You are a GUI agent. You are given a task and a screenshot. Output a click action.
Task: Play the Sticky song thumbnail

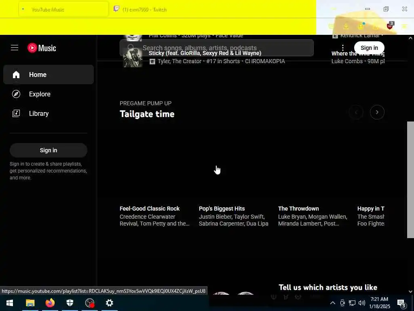pyautogui.click(x=133, y=57)
